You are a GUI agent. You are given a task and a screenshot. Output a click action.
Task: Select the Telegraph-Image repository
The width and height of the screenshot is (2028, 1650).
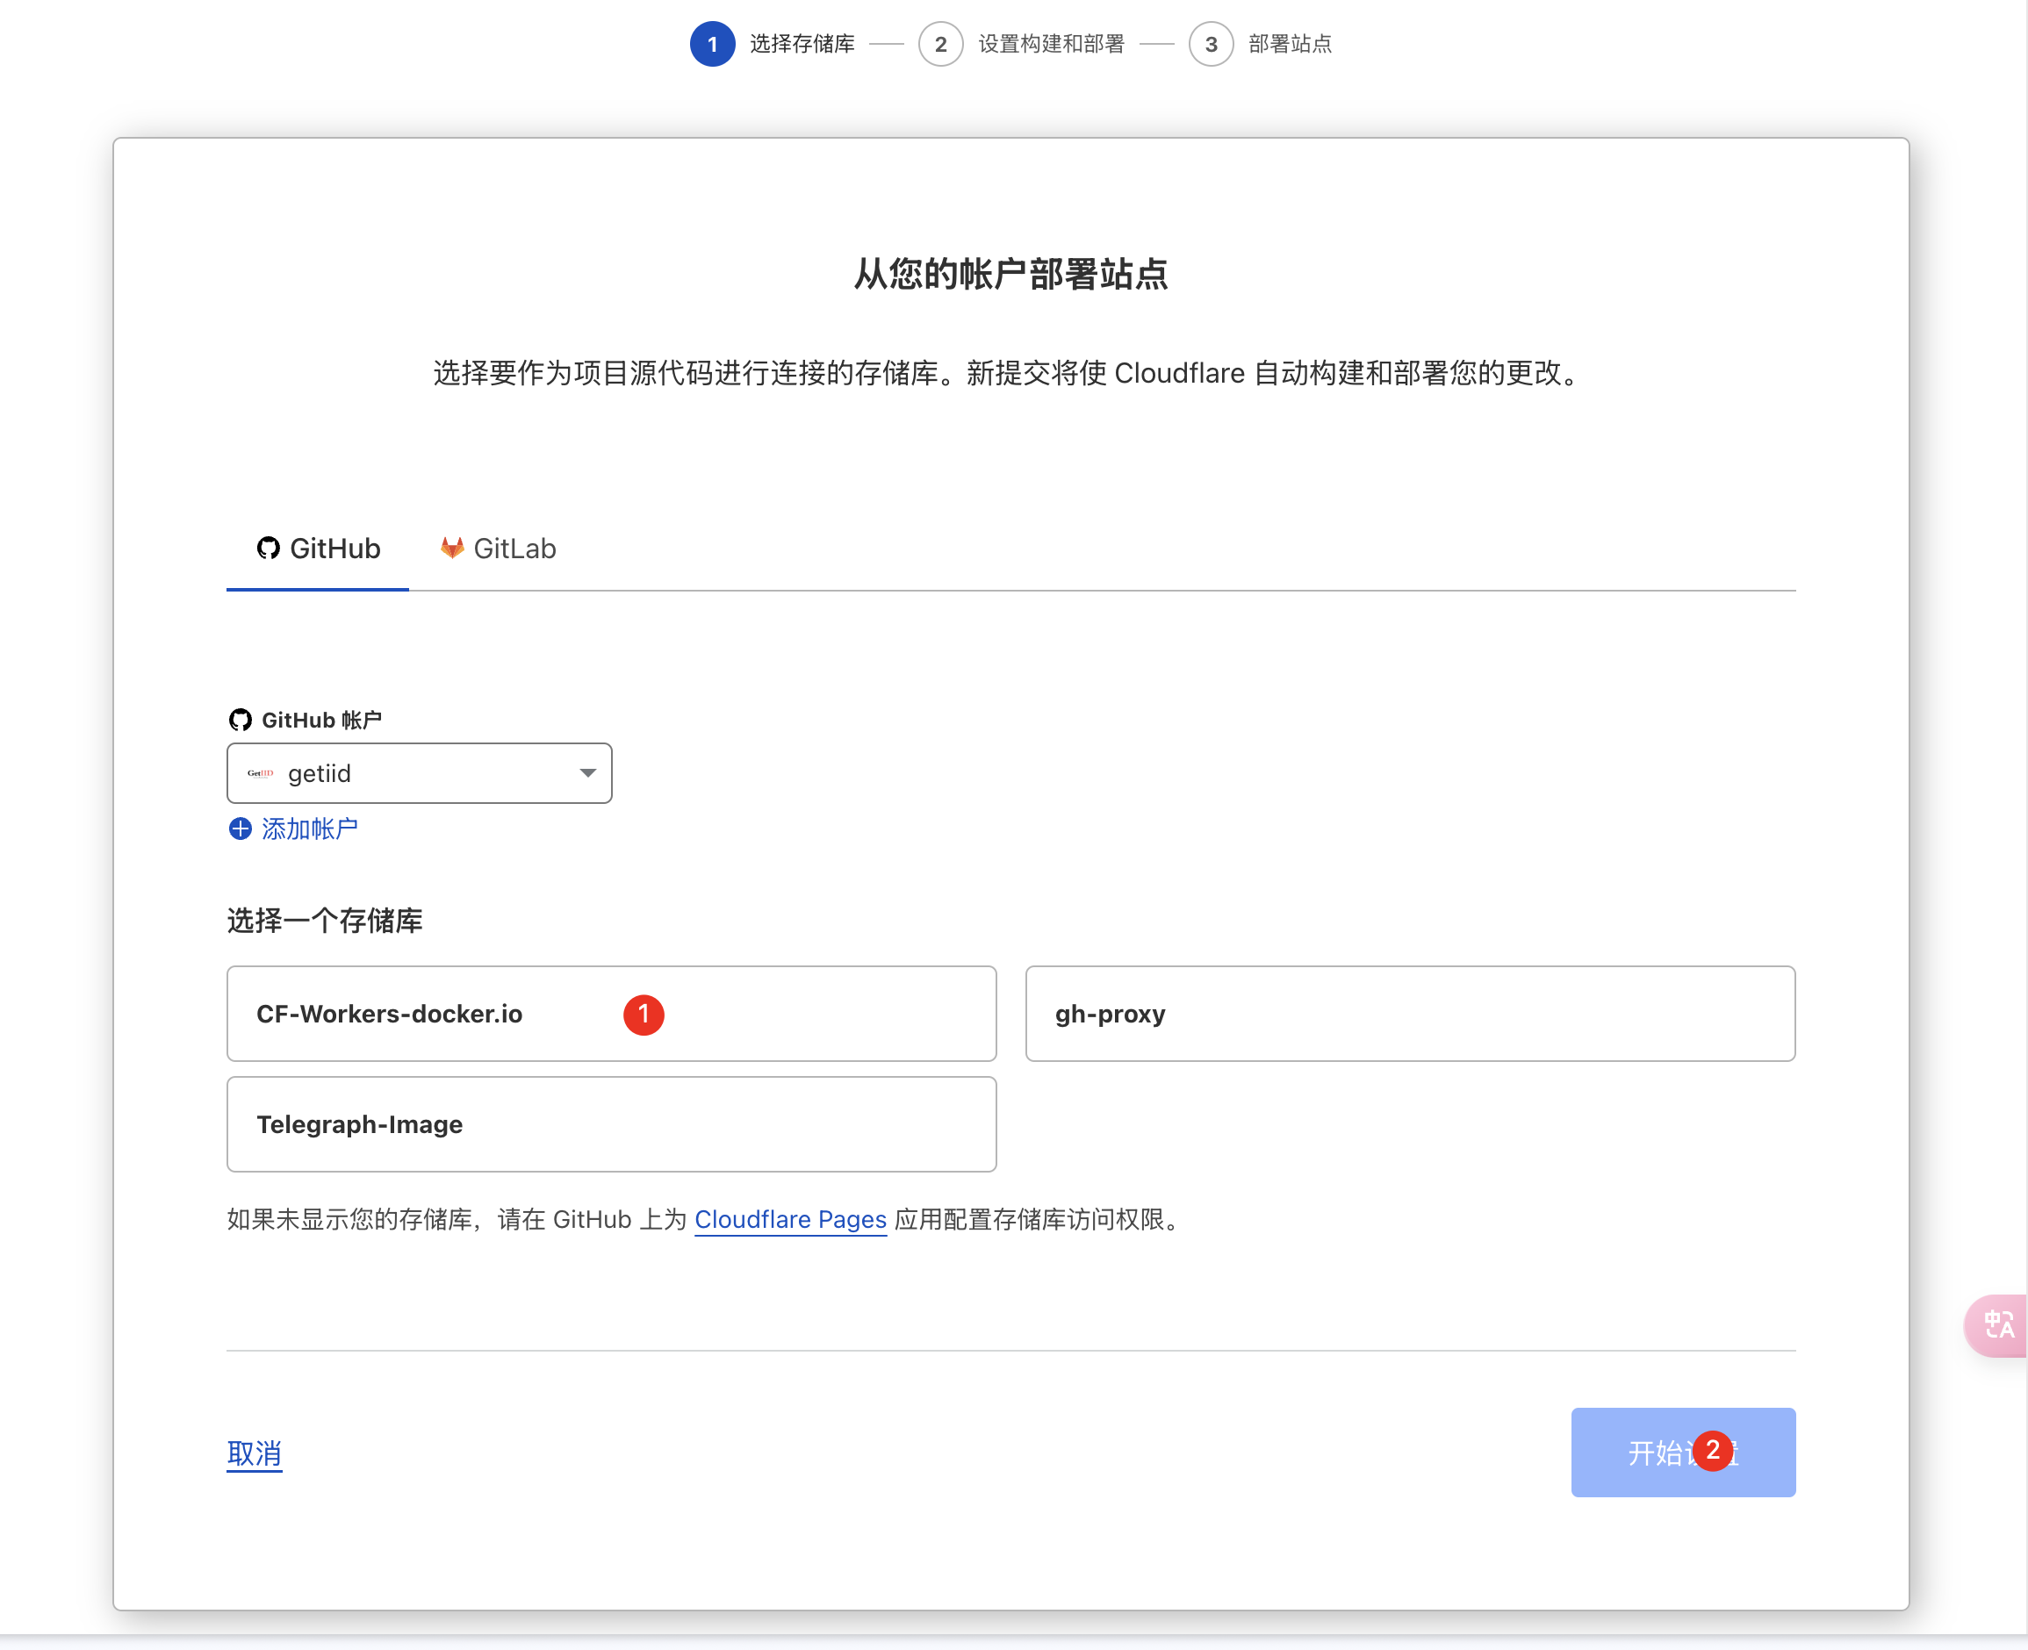pos(611,1124)
